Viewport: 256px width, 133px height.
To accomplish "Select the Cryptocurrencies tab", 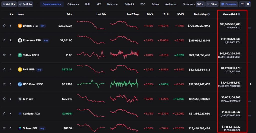I will pyautogui.click(x=52, y=4).
